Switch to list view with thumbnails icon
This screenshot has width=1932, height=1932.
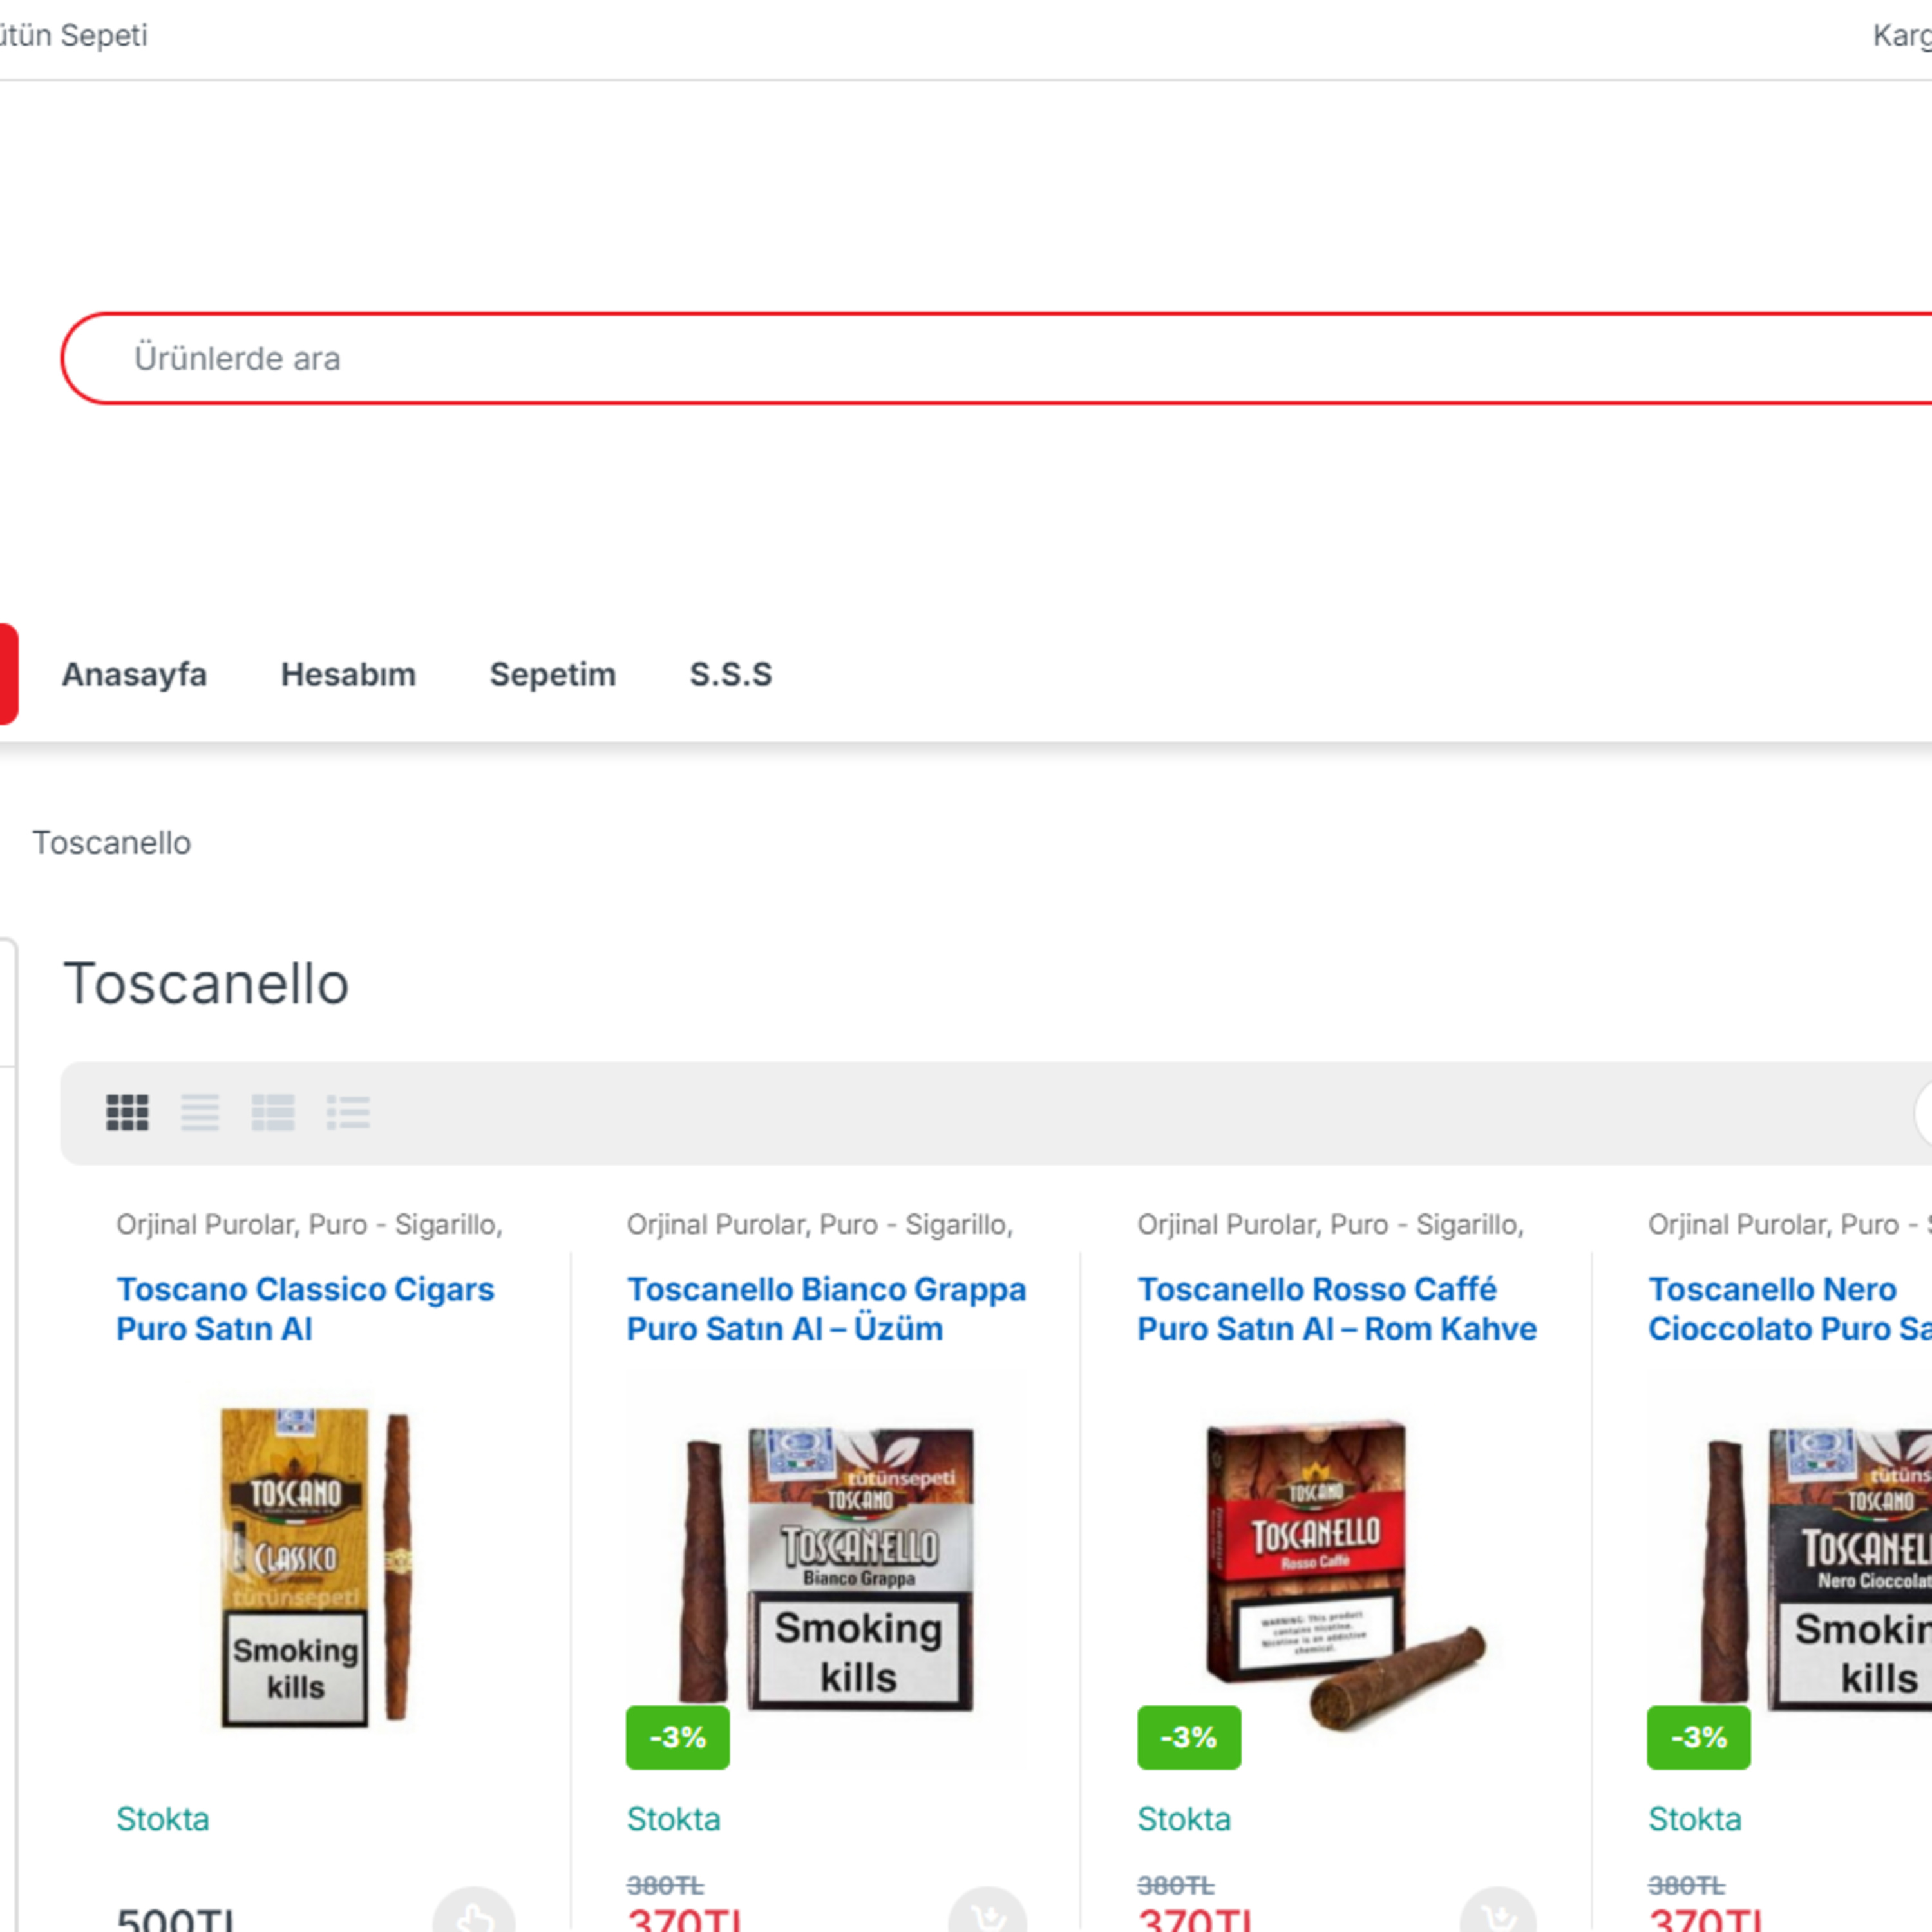pyautogui.click(x=273, y=1112)
